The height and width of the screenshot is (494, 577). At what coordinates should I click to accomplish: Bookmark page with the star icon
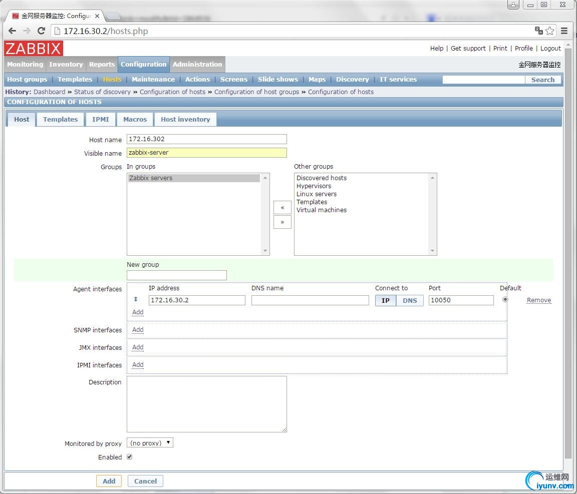(x=550, y=31)
